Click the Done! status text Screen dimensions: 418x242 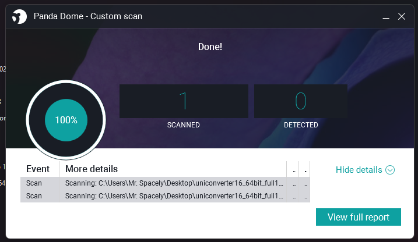click(210, 47)
